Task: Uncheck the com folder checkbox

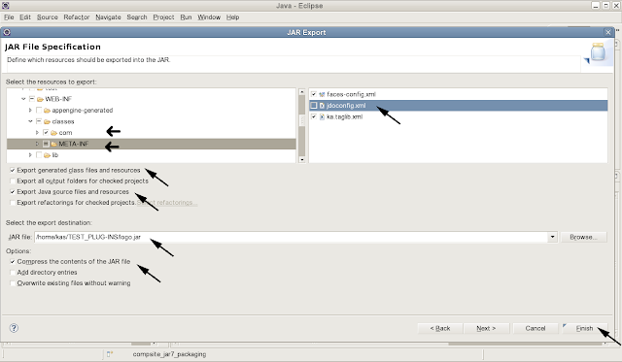Action: (x=46, y=132)
